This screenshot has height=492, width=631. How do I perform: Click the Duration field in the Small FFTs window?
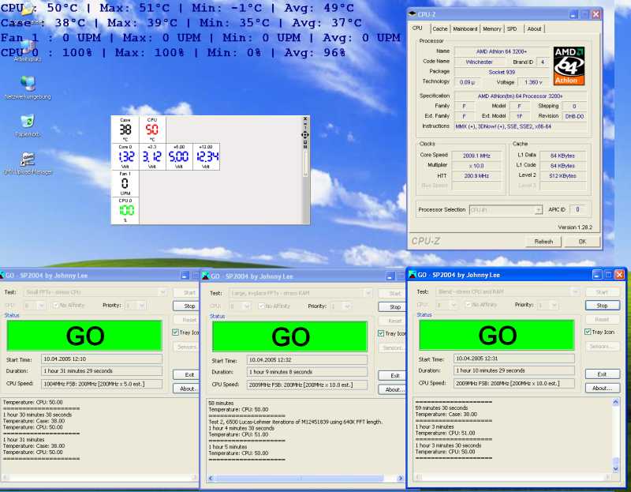pos(102,371)
